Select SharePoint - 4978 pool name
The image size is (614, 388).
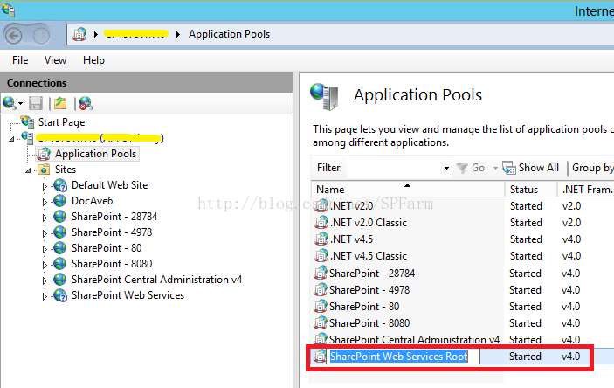point(369,289)
